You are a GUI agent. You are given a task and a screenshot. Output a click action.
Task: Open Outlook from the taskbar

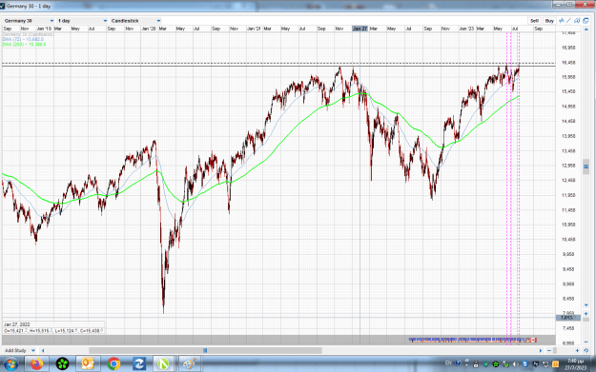coord(88,364)
